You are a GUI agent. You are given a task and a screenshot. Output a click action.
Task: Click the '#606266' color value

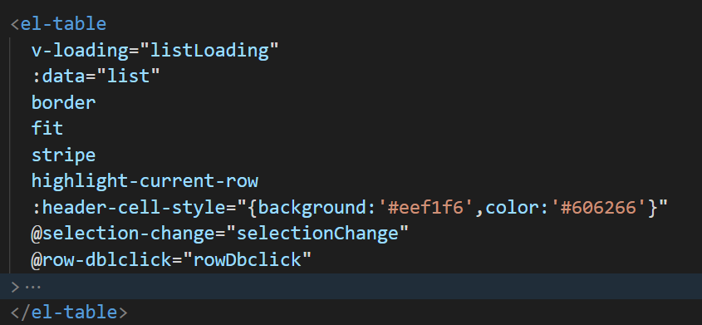[x=598, y=207]
